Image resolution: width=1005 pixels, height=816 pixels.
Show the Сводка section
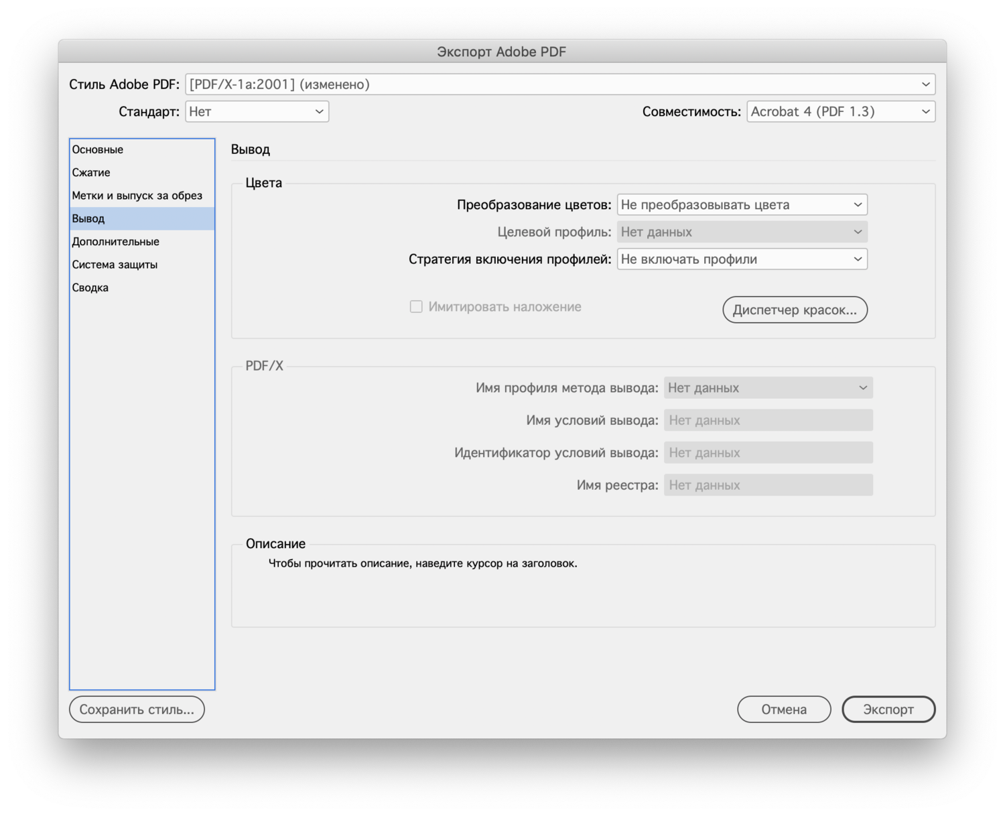(x=142, y=288)
